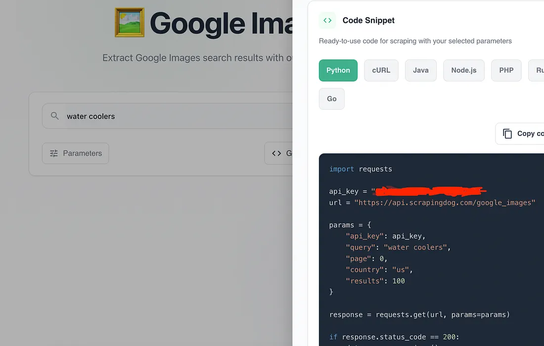Switch to the cURL tab
This screenshot has width=544, height=346.
(x=381, y=70)
